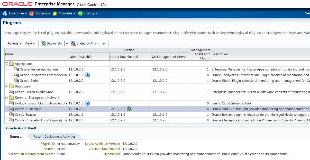Open the Targets menu
This screenshot has width=310, height=160.
point(43,13)
